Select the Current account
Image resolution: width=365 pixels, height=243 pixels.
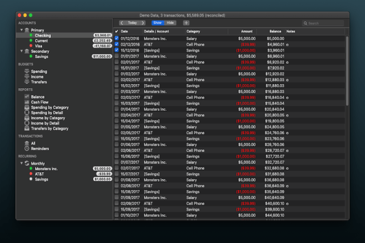coord(64,41)
